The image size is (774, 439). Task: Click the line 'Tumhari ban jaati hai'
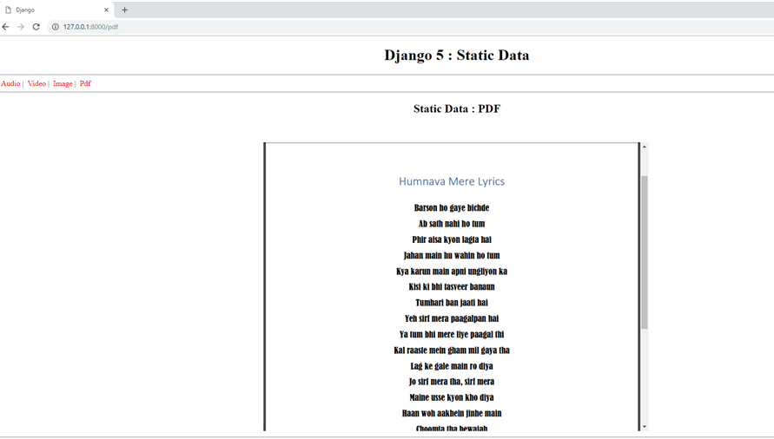(452, 303)
